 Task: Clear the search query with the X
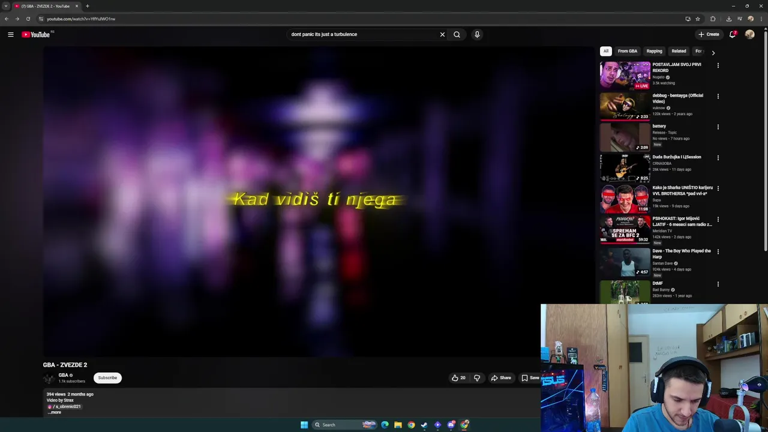442,34
